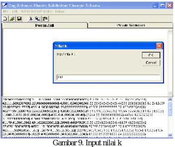Confirm with OK in Nilai k dialog
Image resolution: width=175 pixels, height=147 pixels.
tap(151, 55)
